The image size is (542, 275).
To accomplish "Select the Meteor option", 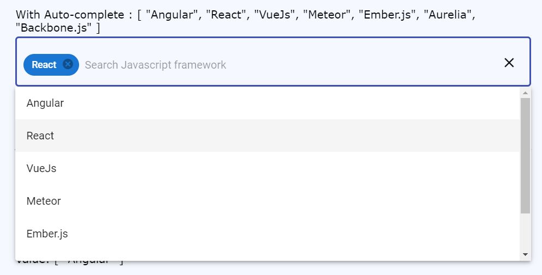I will [44, 201].
